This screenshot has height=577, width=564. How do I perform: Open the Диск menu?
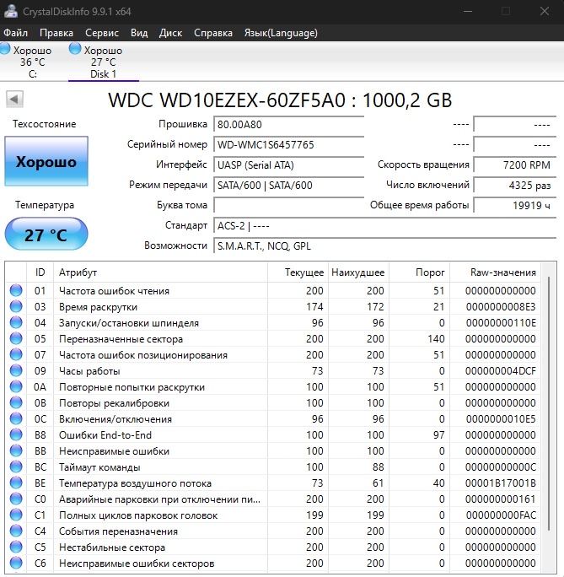(x=170, y=33)
